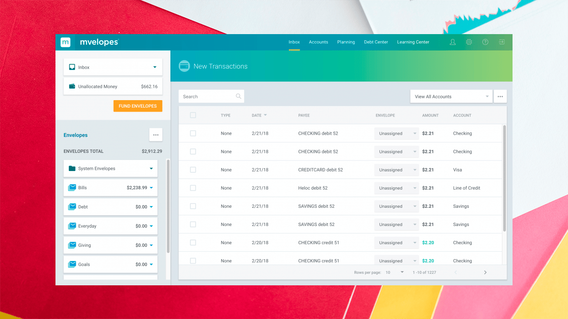
Task: Switch to the Inbox tab
Action: [x=294, y=42]
